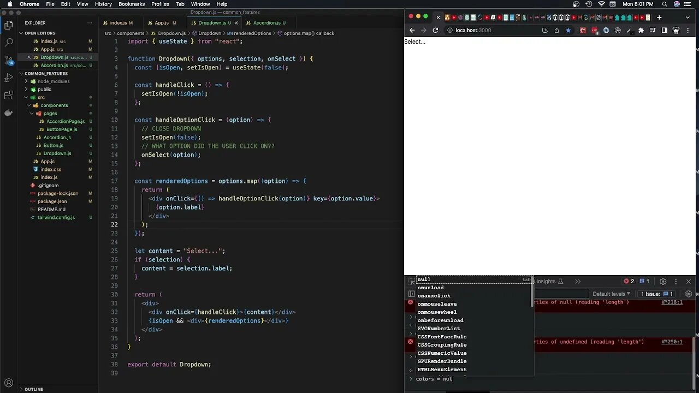The image size is (699, 393).
Task: Click the renderedOptions breadcrumb segment
Action: pos(252,33)
